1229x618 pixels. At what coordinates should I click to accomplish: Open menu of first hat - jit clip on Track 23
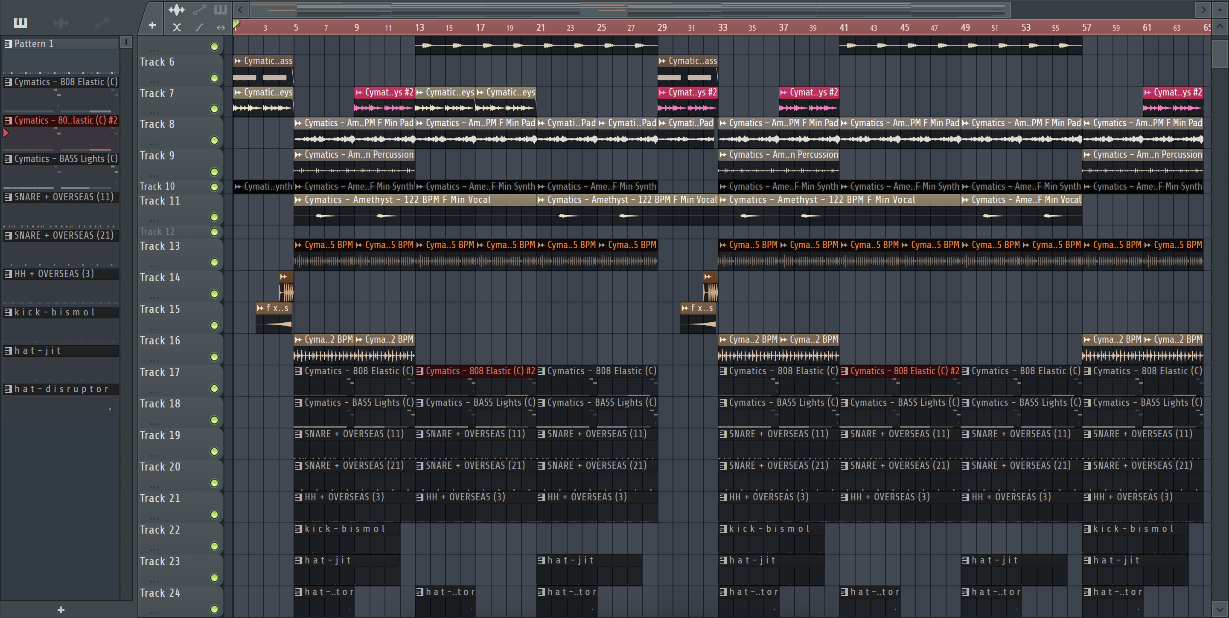click(299, 560)
